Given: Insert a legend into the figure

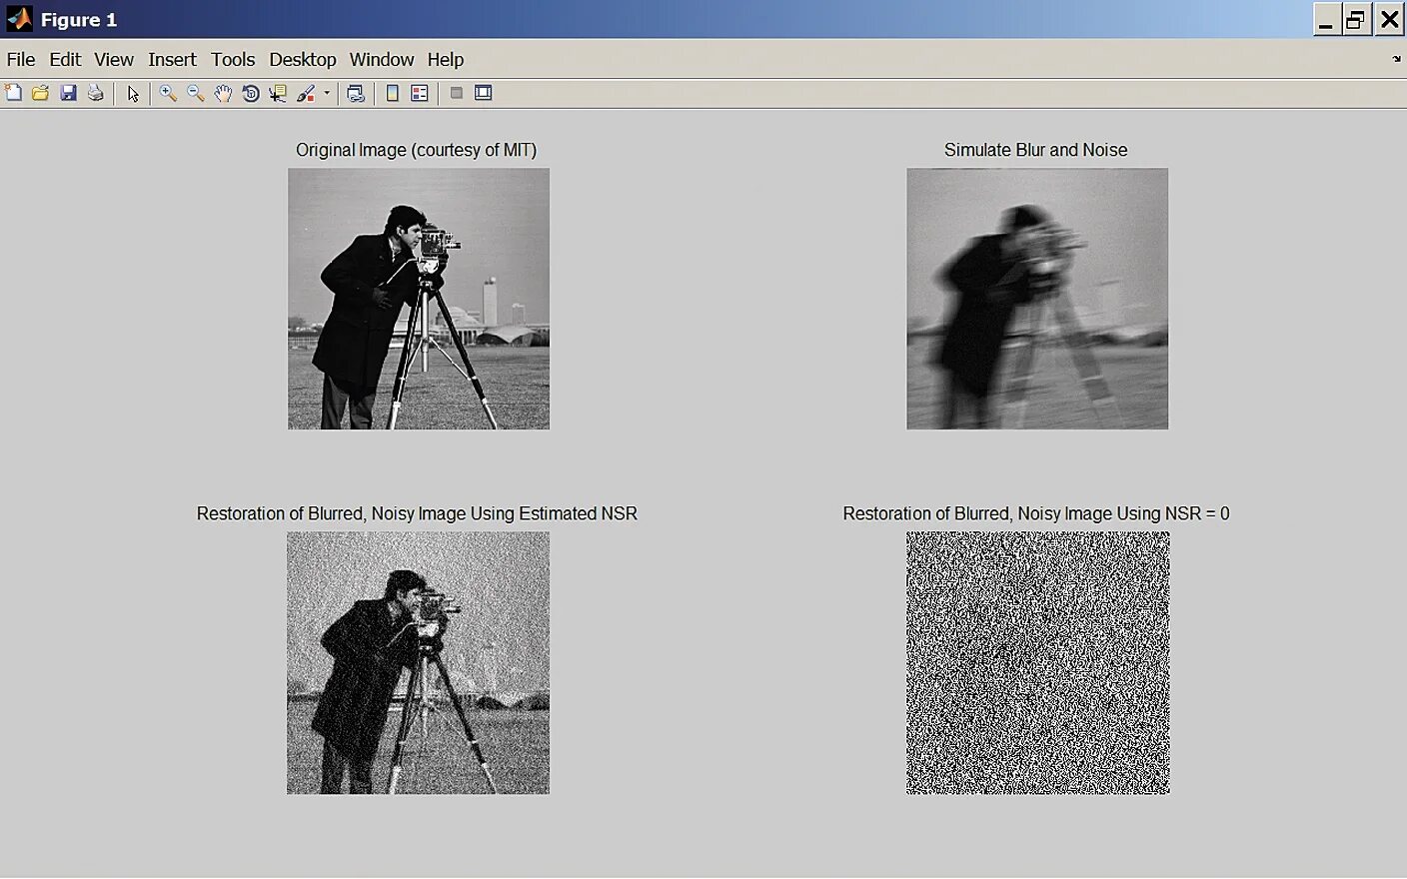Looking at the screenshot, I should pos(419,93).
